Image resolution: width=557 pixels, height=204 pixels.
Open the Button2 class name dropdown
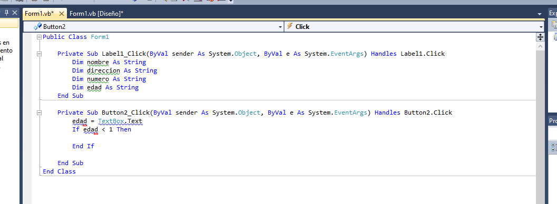(x=280, y=27)
